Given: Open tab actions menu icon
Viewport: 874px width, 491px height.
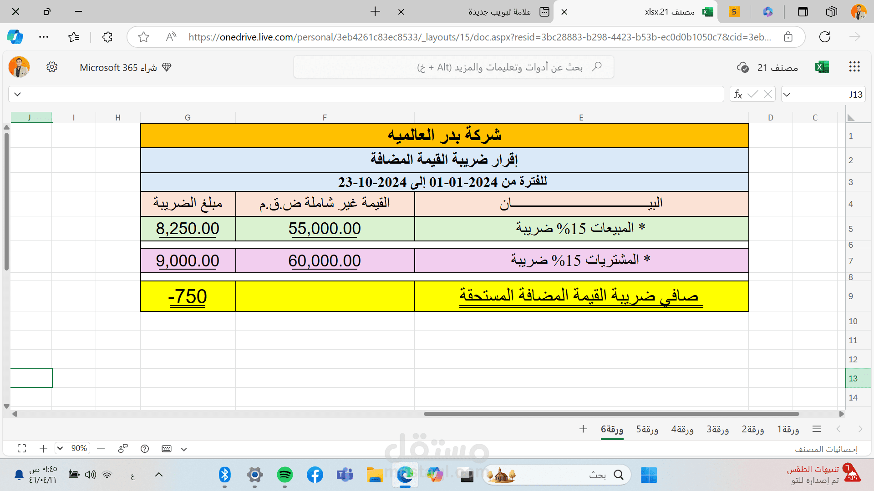Looking at the screenshot, I should click(803, 12).
